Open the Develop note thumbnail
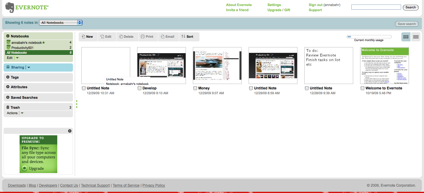 tap(162, 65)
